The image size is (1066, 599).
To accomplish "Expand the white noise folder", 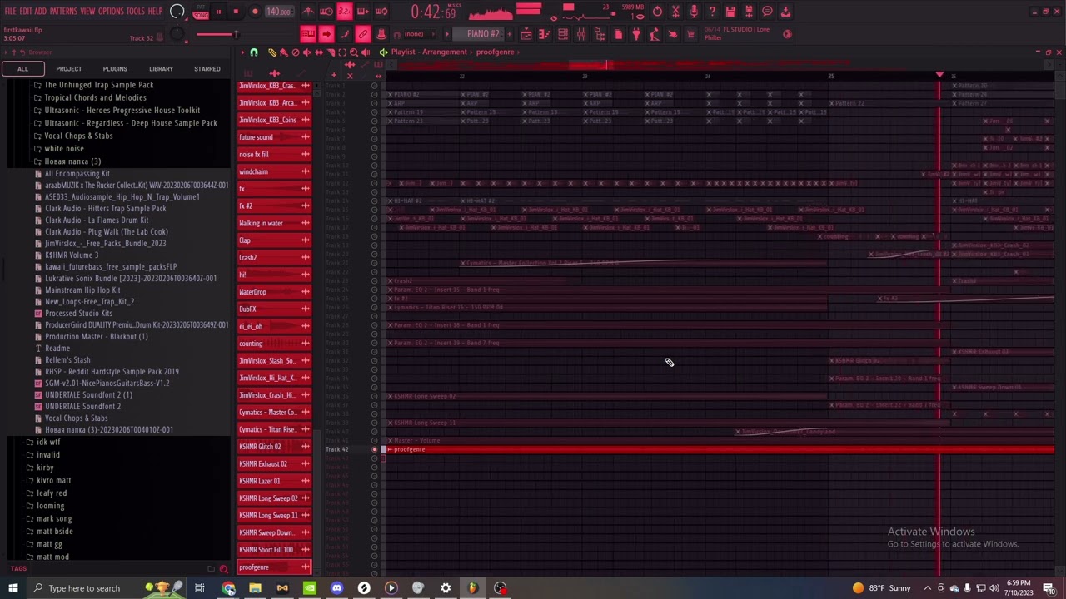I will click(64, 149).
